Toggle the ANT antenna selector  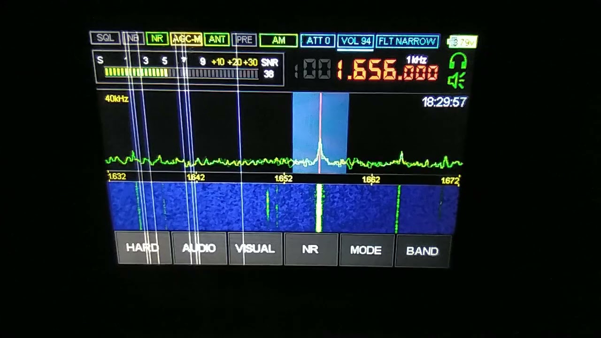click(x=217, y=39)
